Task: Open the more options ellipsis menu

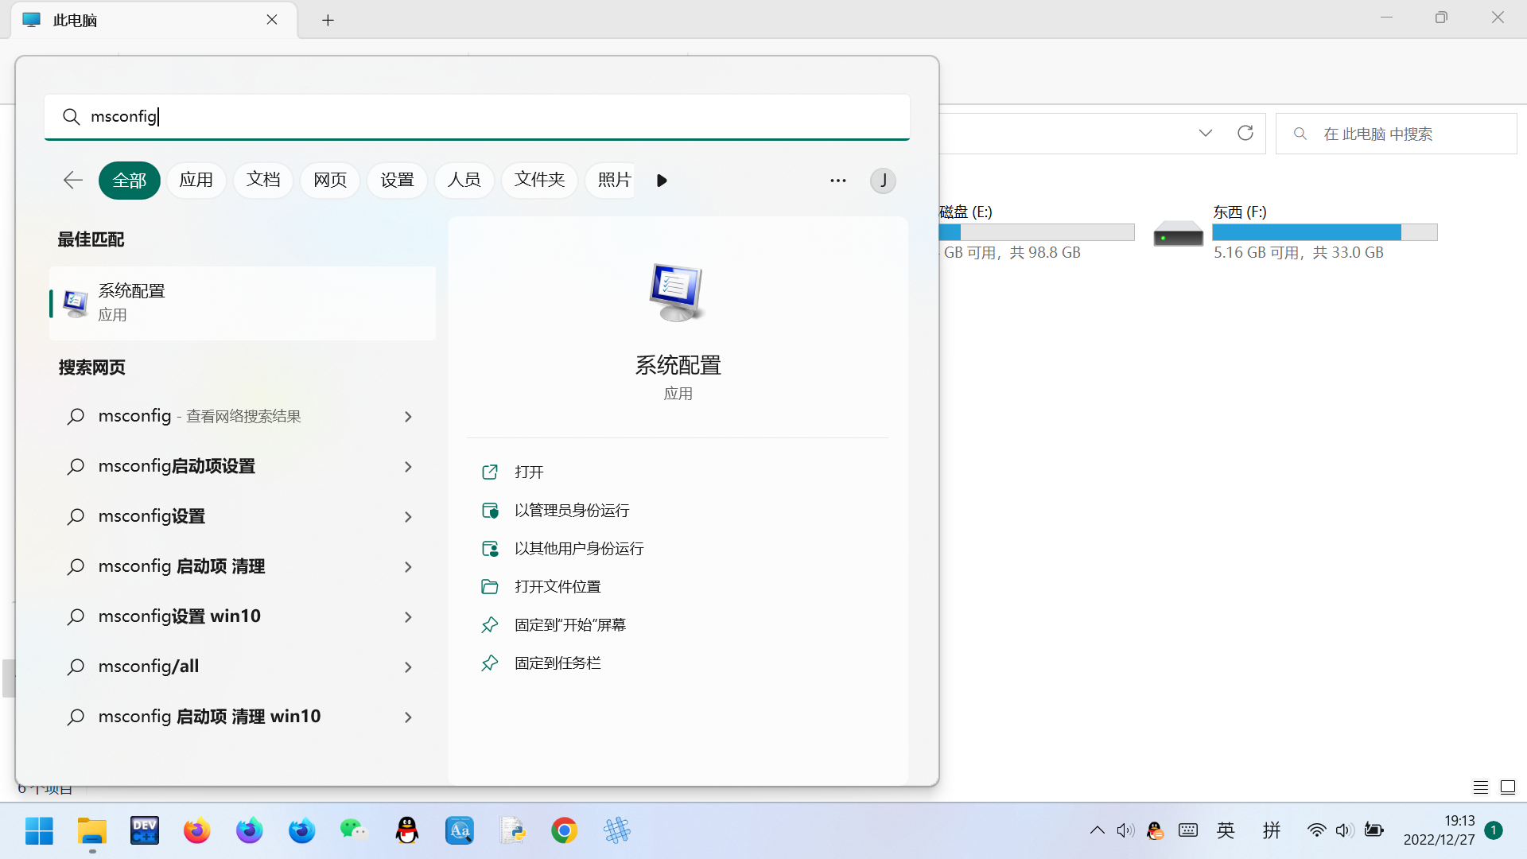Action: click(x=837, y=181)
